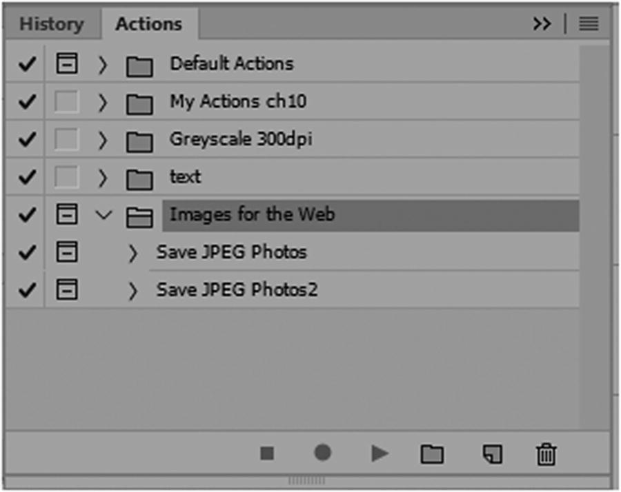Click the Delete trash can icon
Image resolution: width=621 pixels, height=492 pixels.
(x=546, y=454)
